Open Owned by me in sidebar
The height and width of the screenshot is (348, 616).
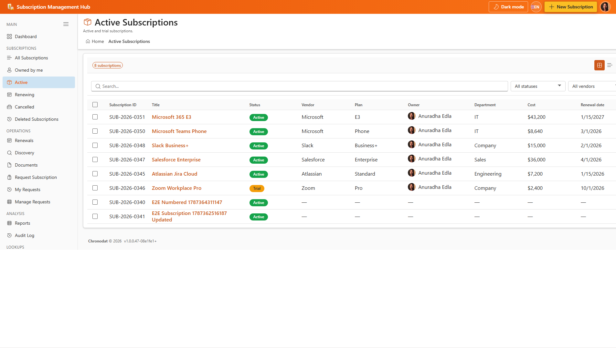(x=39, y=70)
